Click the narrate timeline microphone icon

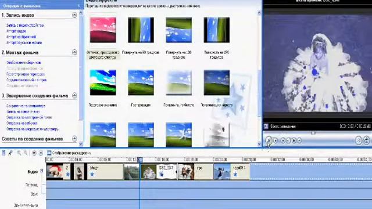pyautogui.click(x=10, y=153)
